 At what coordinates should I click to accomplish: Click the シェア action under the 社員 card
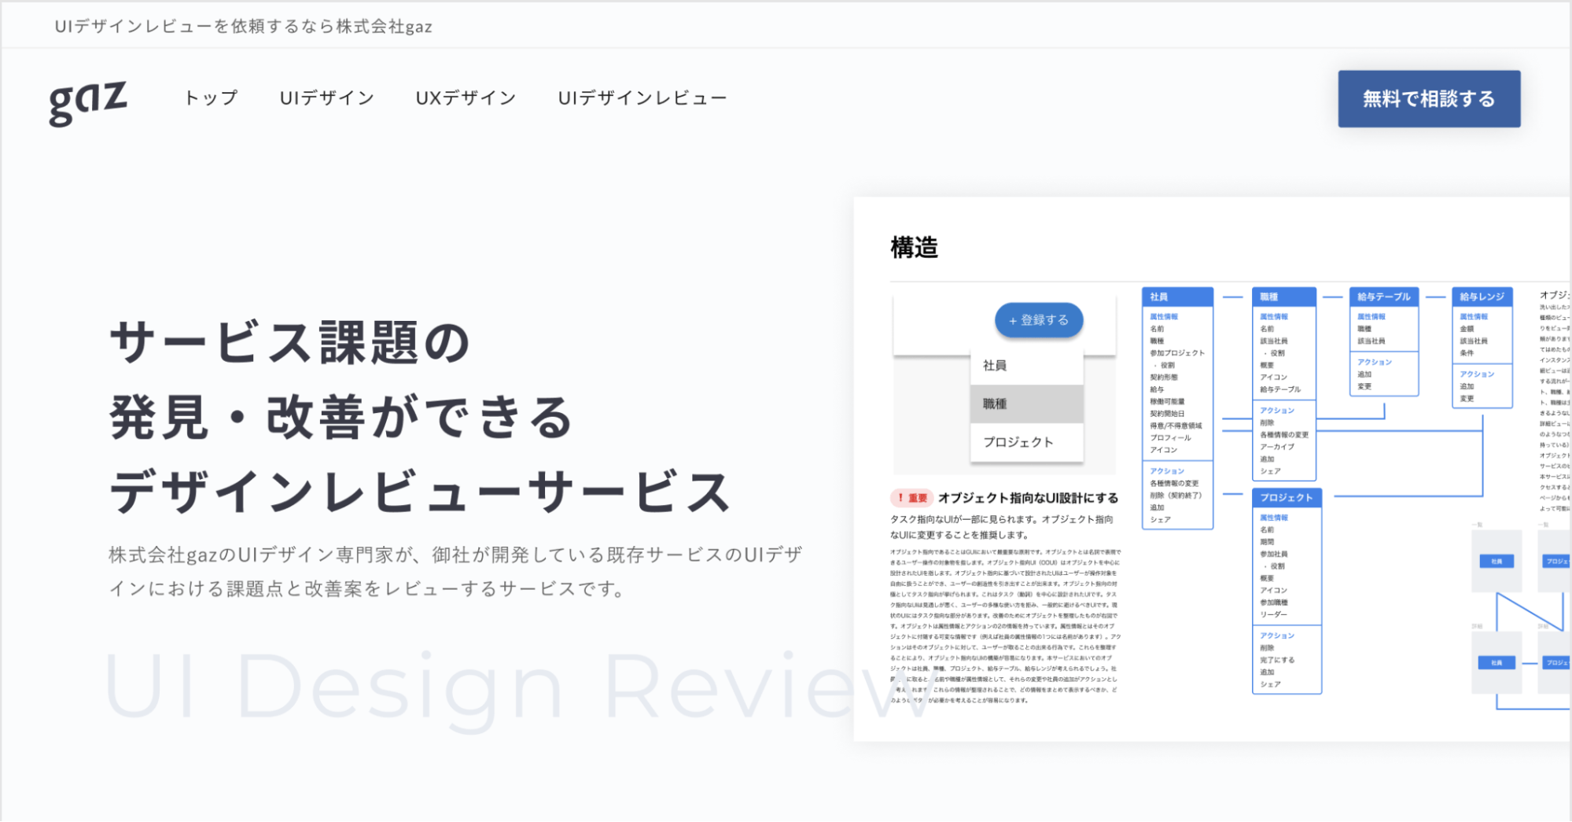tap(1159, 518)
